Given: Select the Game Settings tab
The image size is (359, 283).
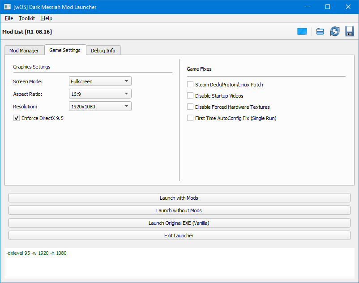Looking at the screenshot, I should [65, 50].
